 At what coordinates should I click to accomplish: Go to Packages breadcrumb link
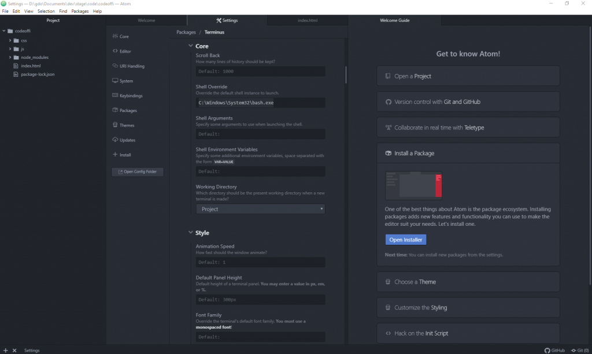(x=186, y=32)
